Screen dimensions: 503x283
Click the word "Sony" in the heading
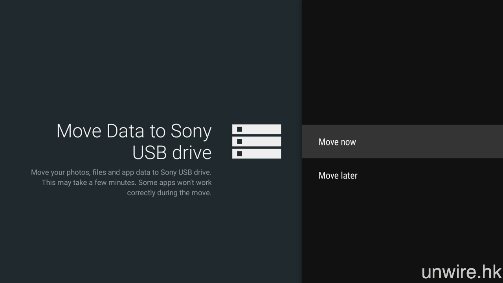pos(191,131)
